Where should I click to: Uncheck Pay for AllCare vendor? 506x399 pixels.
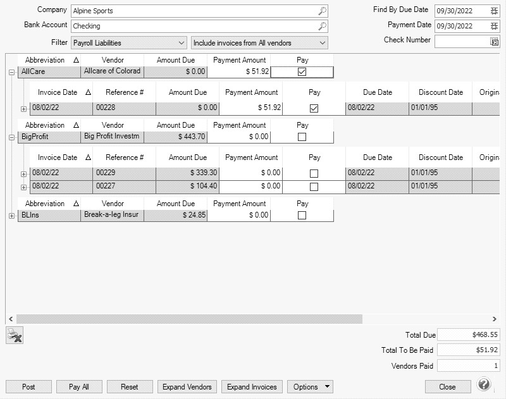(302, 71)
